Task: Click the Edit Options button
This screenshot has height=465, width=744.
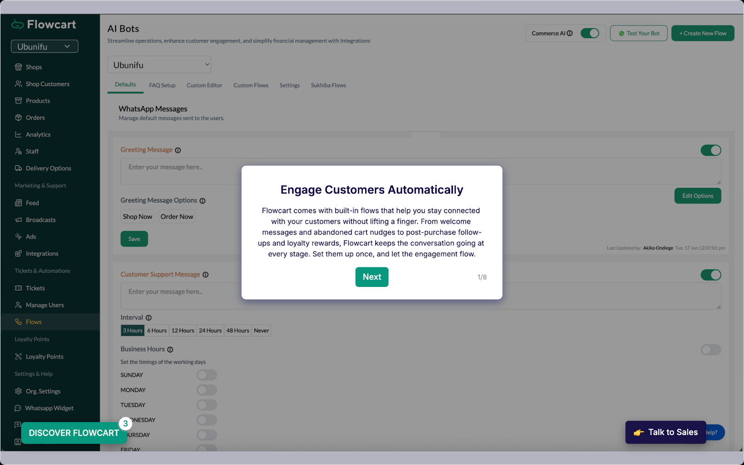Action: click(x=698, y=196)
